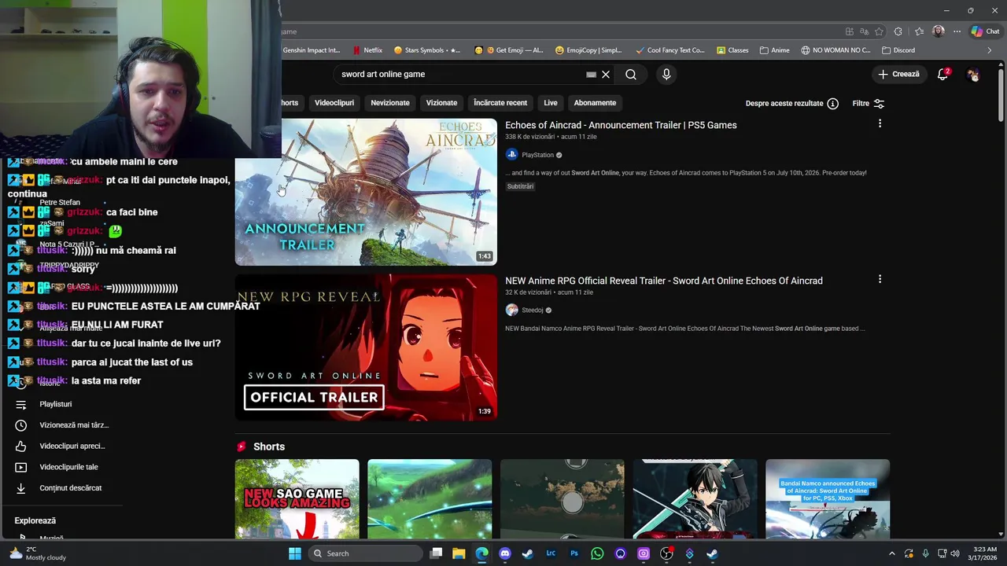Open the YouTube account avatar menu

[973, 75]
